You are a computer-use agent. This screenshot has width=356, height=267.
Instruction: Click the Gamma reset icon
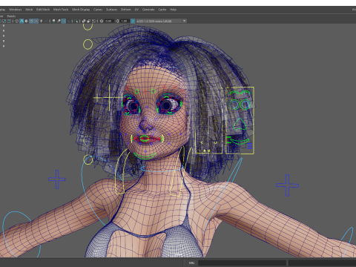pyautogui.click(x=117, y=21)
